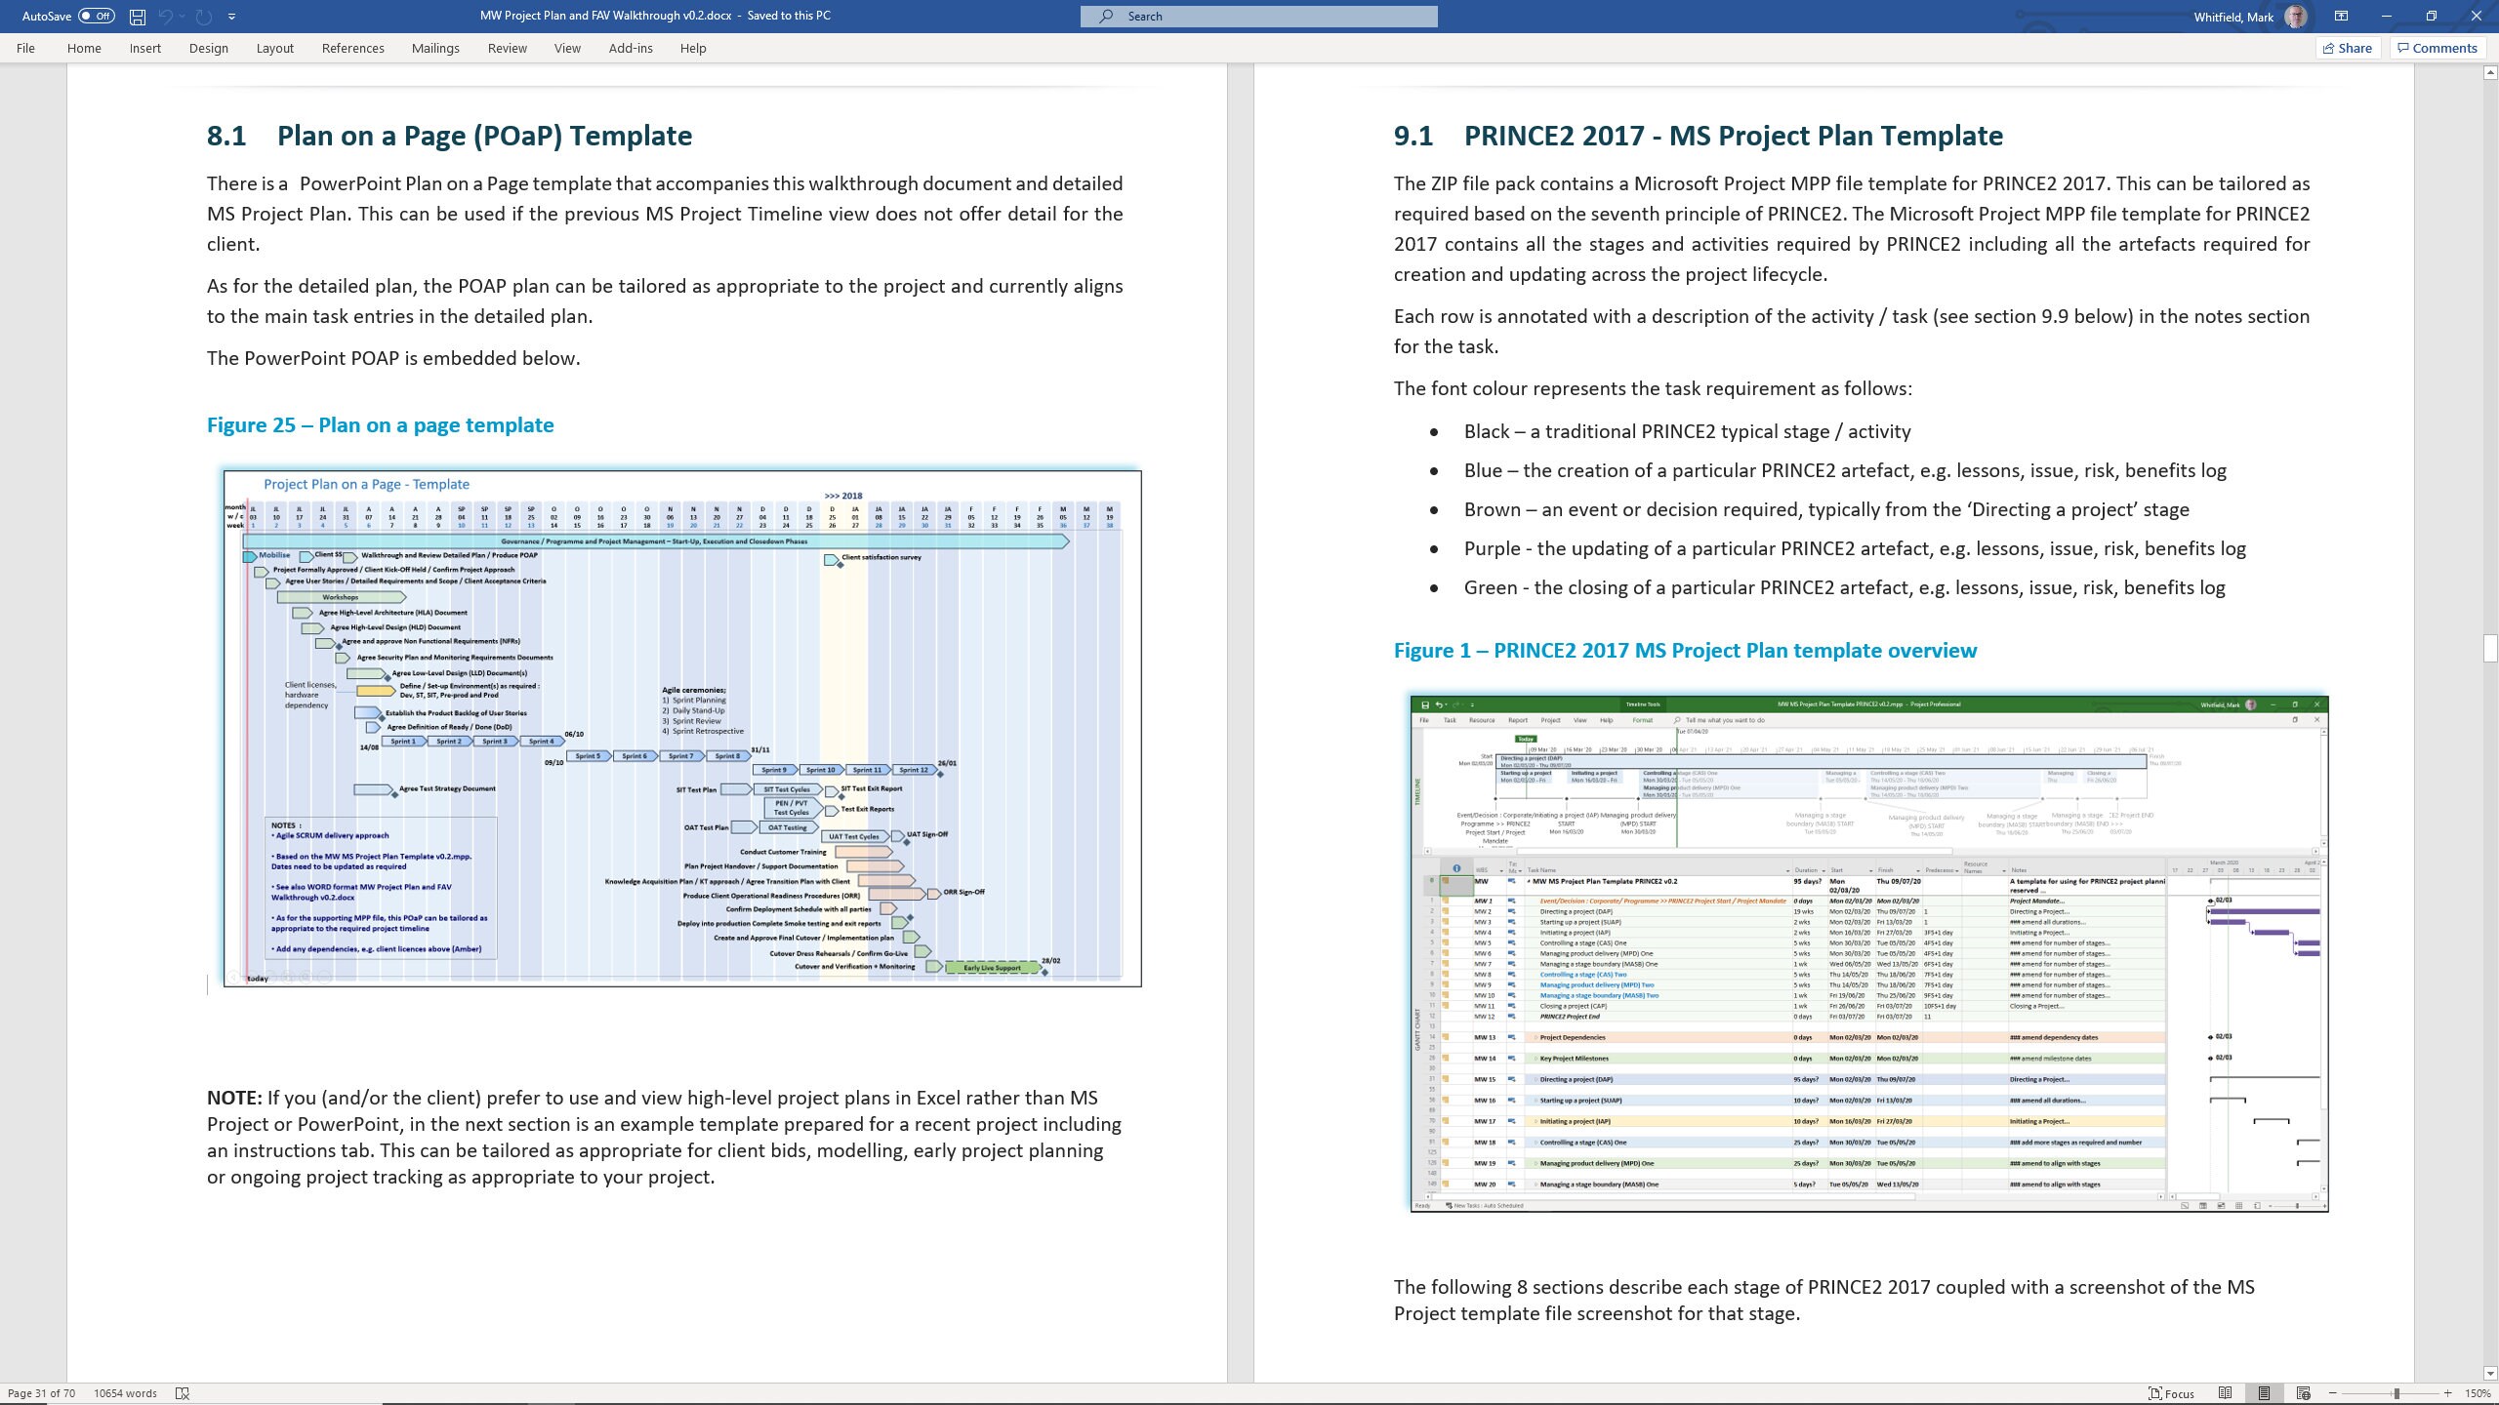2499x1405 pixels.
Task: Click the proofing errors icon in status bar
Action: coord(184,1393)
